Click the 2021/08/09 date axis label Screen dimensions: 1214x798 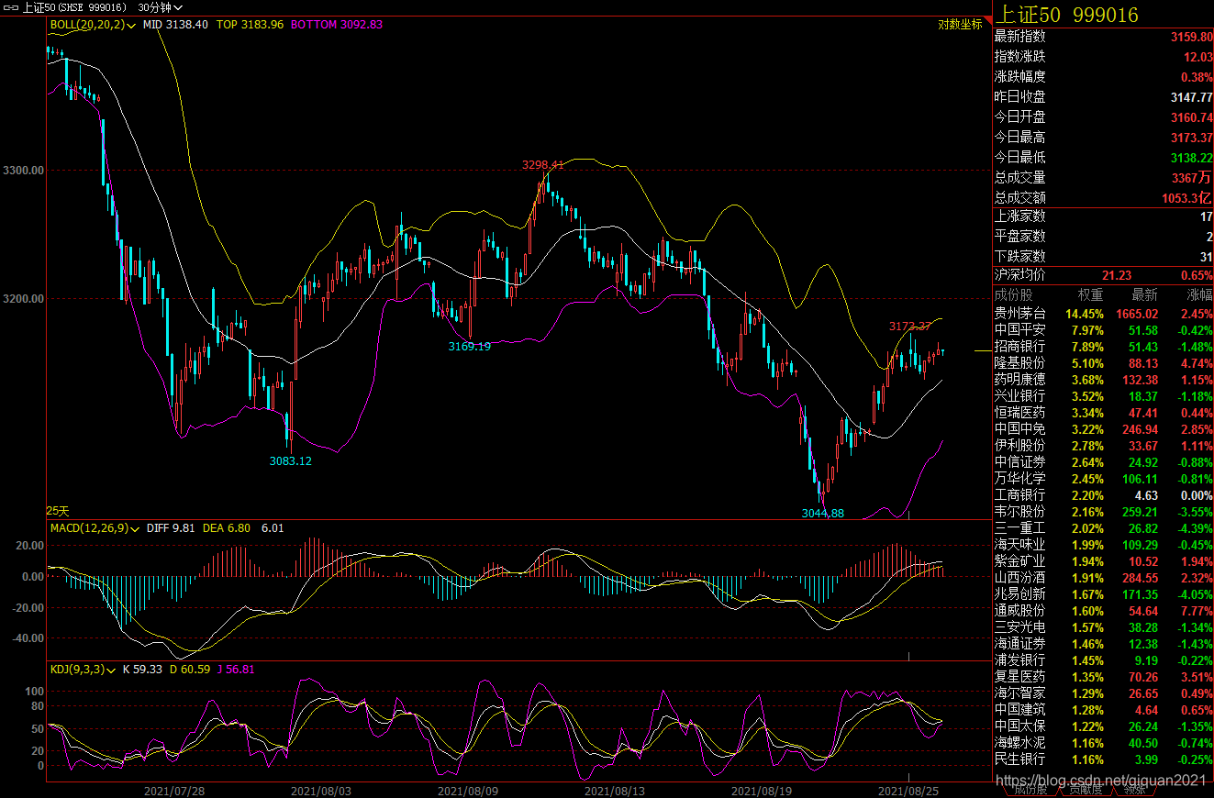[x=468, y=790]
